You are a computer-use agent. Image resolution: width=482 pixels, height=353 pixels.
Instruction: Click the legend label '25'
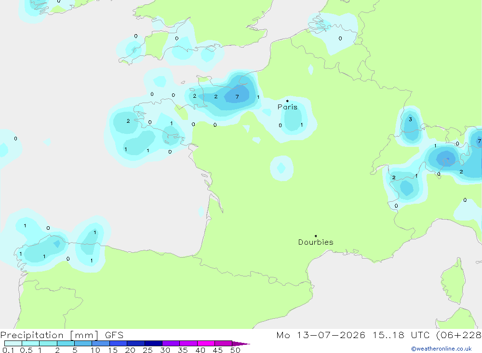147,350
